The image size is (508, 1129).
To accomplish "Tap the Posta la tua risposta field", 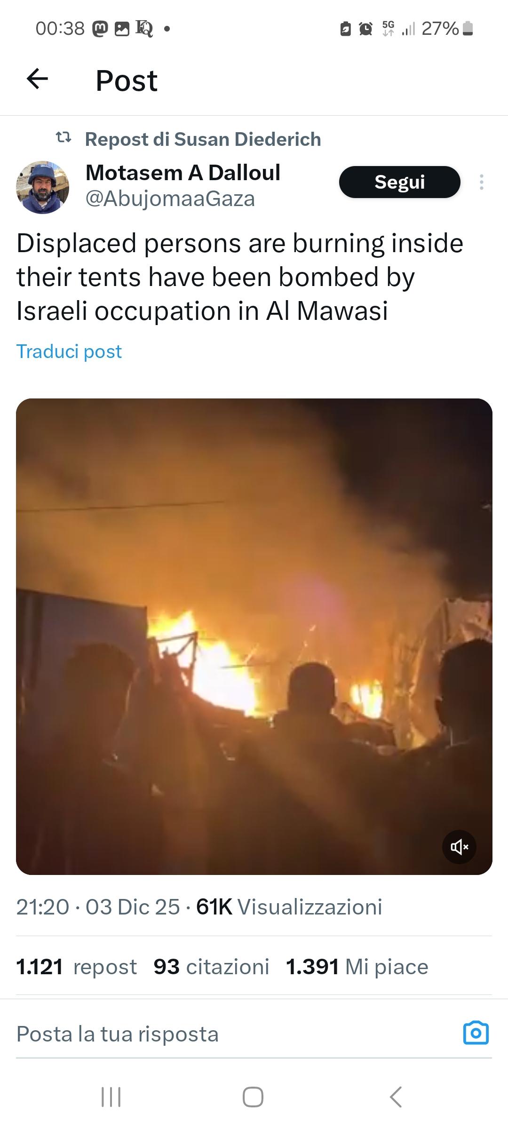I will point(235,1034).
